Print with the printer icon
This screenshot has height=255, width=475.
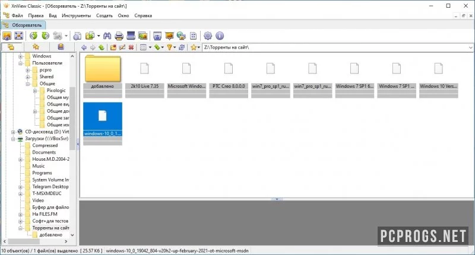pos(119,36)
